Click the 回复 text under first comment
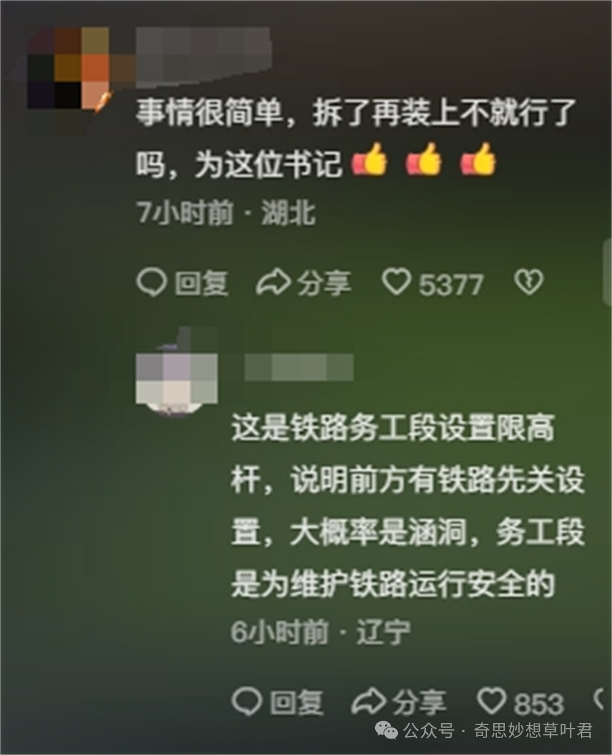 pyautogui.click(x=201, y=284)
